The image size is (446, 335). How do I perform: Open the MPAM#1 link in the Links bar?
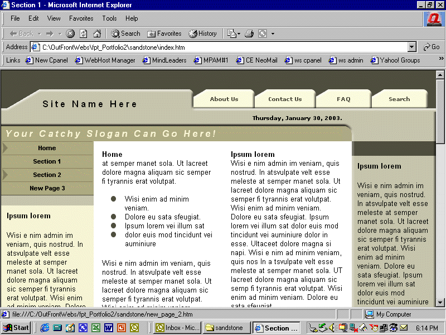[211, 60]
